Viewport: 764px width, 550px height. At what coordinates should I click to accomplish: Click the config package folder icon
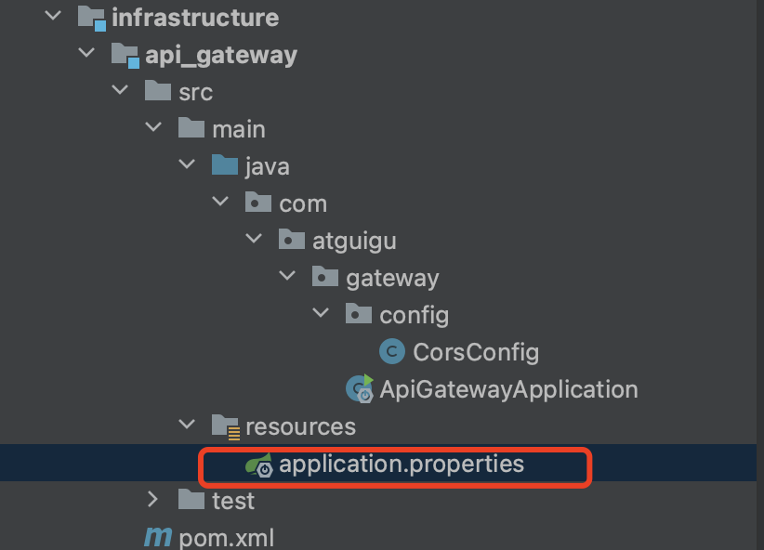[x=358, y=314]
